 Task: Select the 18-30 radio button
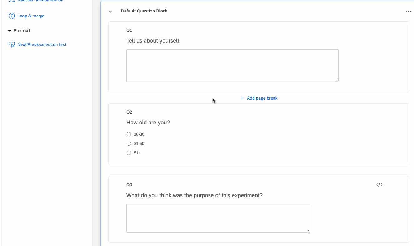pyautogui.click(x=129, y=134)
